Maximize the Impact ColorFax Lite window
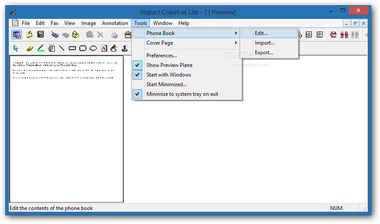Screen dimensions: 380x224 tap(343, 10)
